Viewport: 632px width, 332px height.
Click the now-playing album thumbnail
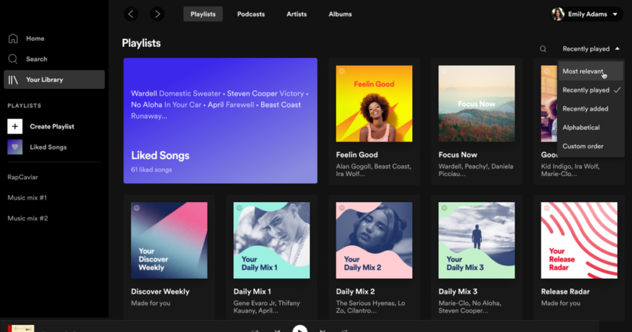(x=22, y=328)
